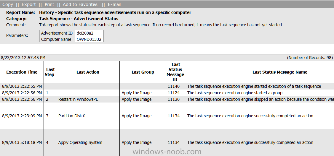Open the E-mail option

[x=114, y=4]
